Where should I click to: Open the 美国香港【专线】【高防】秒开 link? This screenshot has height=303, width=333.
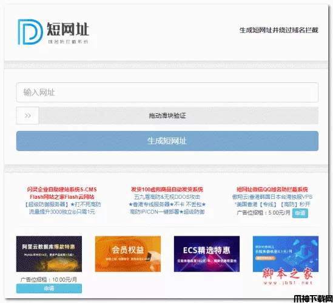pos(272,204)
